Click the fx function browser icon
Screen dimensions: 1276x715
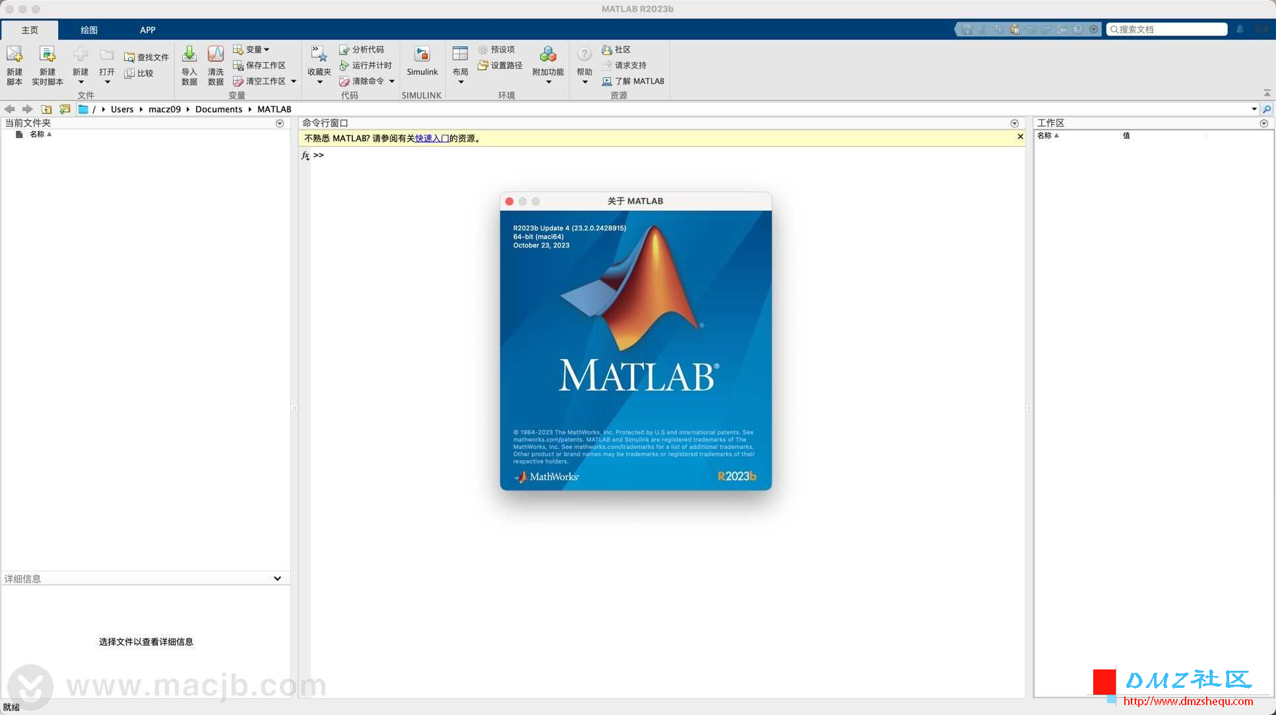(305, 155)
